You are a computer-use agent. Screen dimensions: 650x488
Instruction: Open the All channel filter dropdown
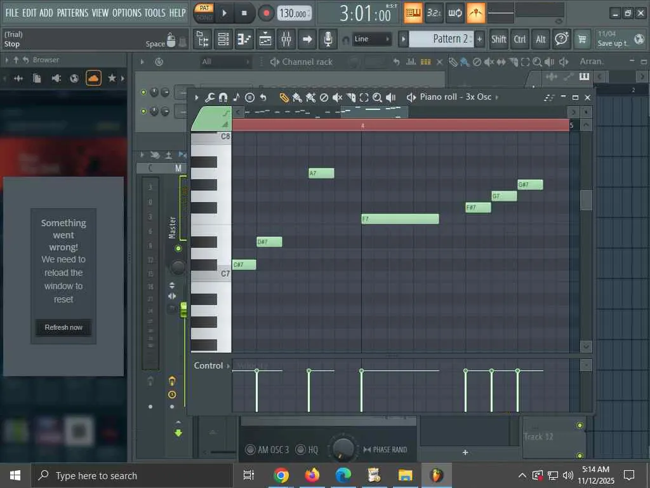pos(226,62)
